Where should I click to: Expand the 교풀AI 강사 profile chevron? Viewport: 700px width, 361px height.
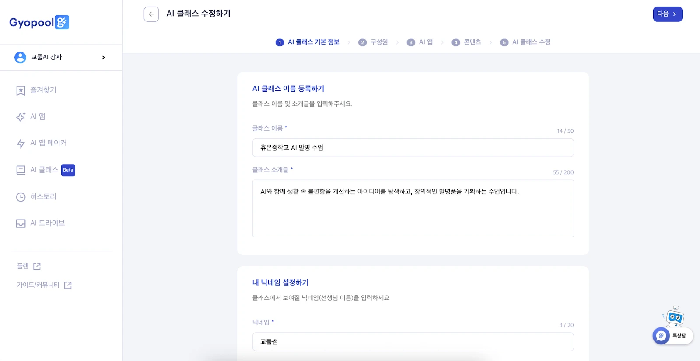[x=103, y=58]
